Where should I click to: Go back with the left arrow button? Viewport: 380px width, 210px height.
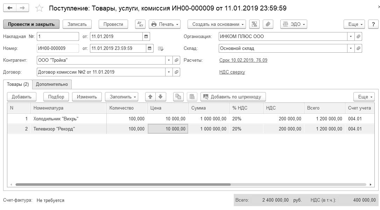tap(10, 8)
